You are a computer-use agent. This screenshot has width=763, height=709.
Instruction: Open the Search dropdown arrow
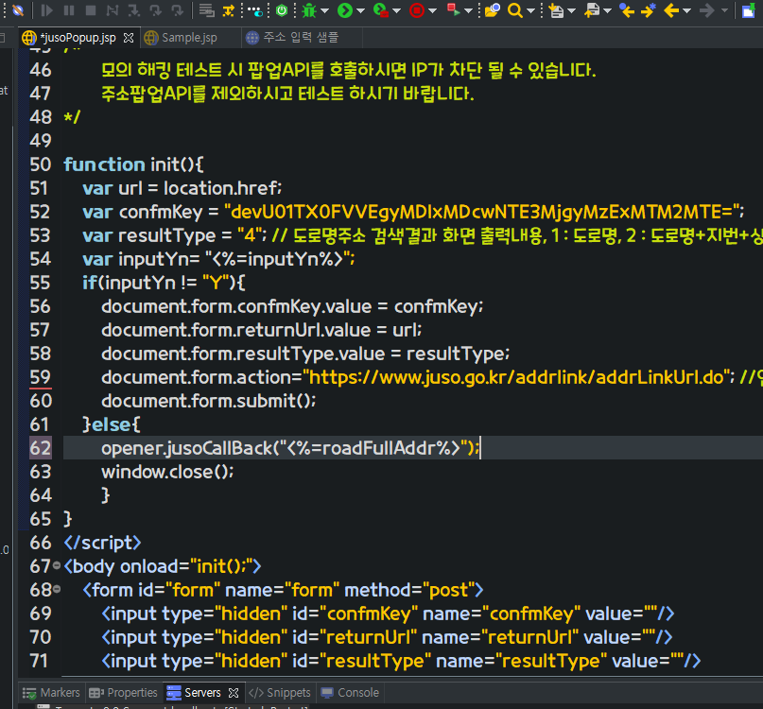[x=531, y=10]
